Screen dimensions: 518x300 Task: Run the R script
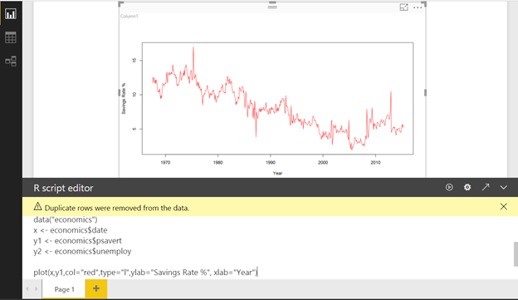coord(449,187)
